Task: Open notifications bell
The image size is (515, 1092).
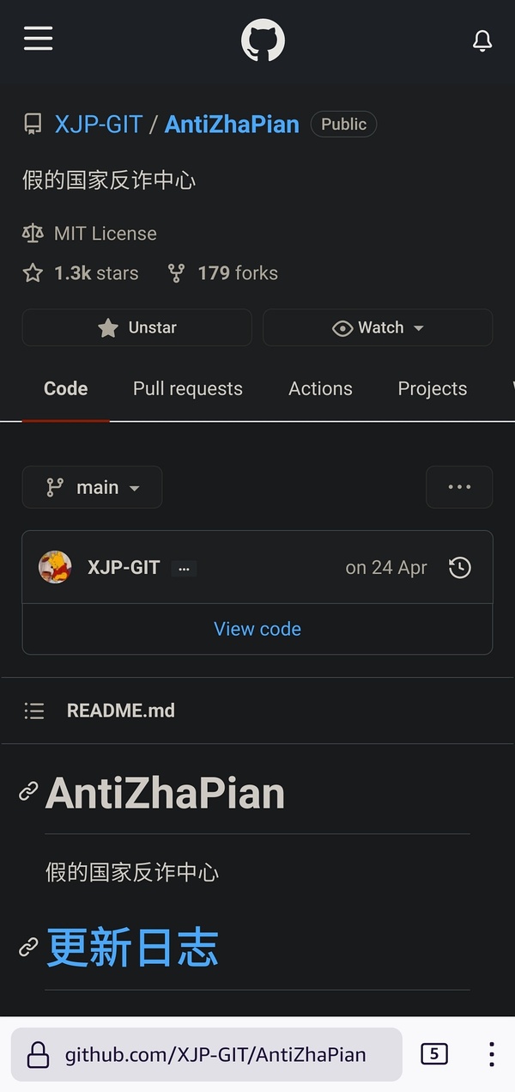Action: tap(482, 40)
